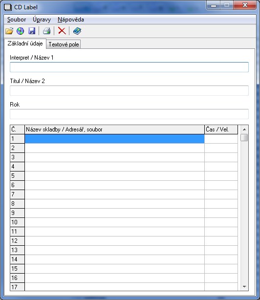Click the track list scrollbar thumb

pos(244,138)
